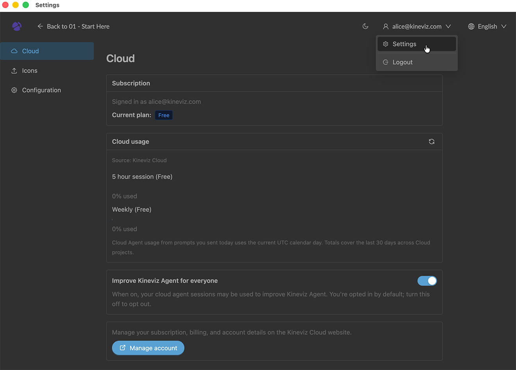The height and width of the screenshot is (370, 516).
Task: Click the cloud icon in sidebar
Action: click(14, 51)
